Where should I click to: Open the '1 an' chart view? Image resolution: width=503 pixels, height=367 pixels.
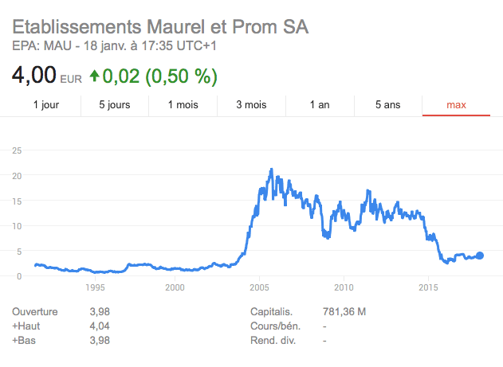click(x=320, y=104)
